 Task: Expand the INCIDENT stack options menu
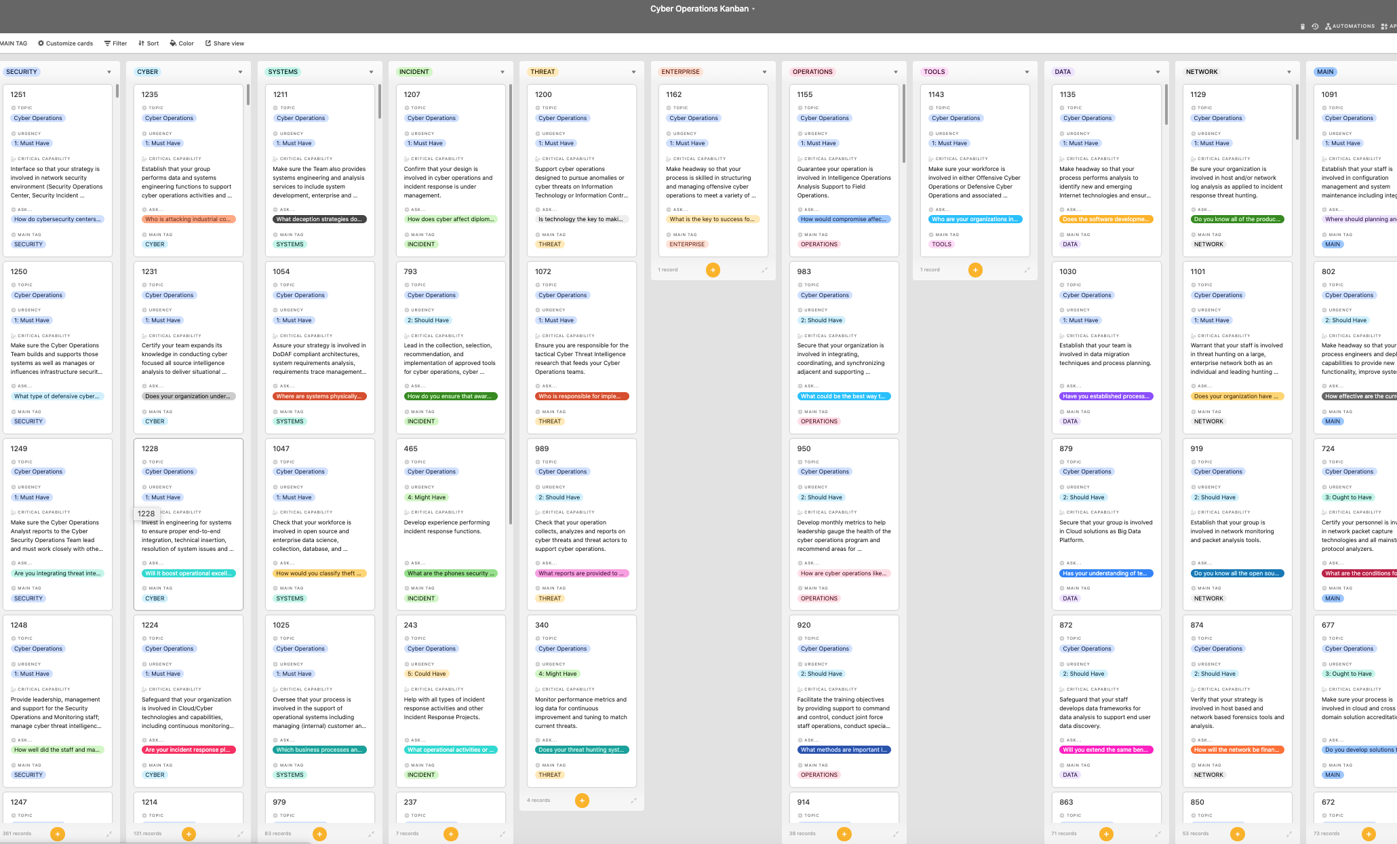point(503,72)
